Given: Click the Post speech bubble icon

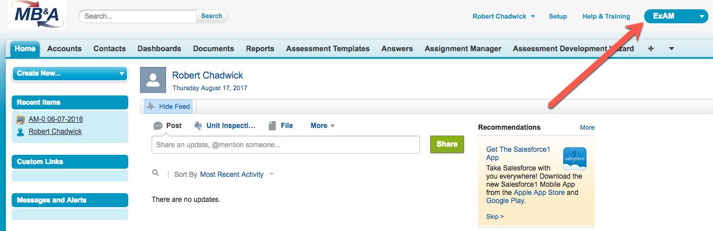Looking at the screenshot, I should click(x=157, y=126).
